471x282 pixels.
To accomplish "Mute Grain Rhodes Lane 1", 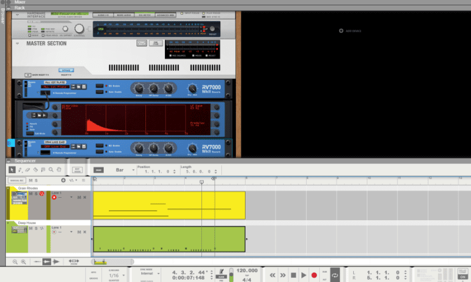I will [79, 197].
